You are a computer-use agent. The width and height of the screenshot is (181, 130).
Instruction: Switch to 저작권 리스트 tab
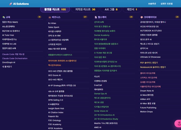(x=85, y=10)
